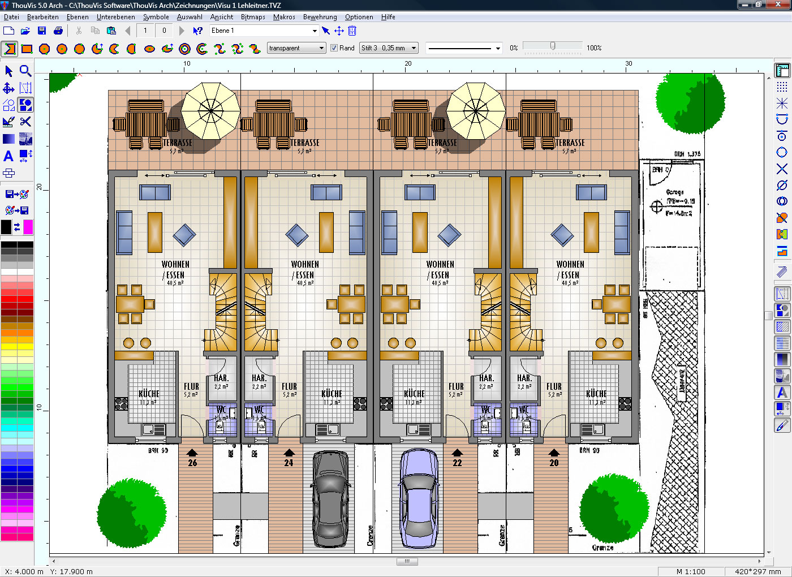Pick the brick wall tool
Image resolution: width=792 pixels, height=577 pixels.
pos(8,173)
